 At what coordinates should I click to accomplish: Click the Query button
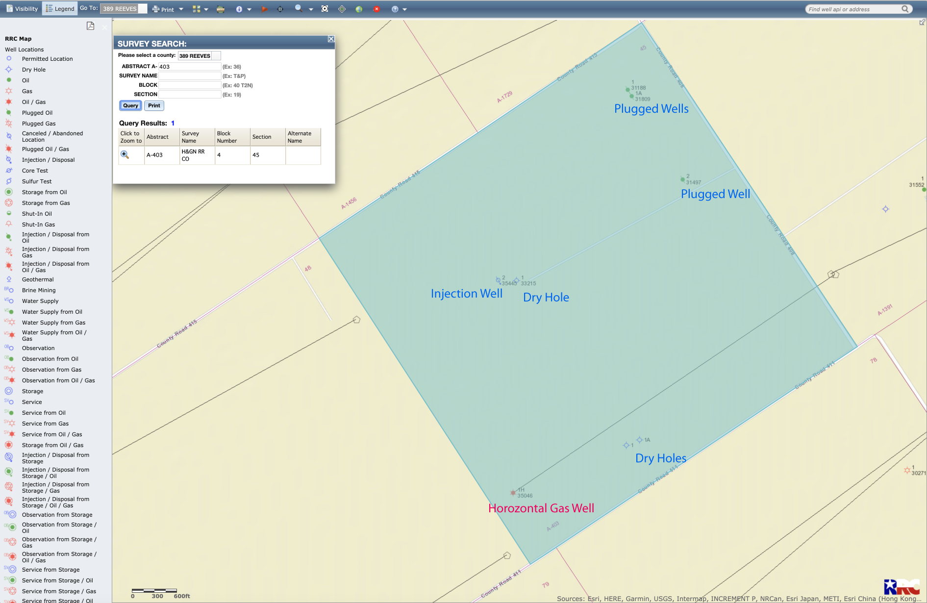[130, 105]
